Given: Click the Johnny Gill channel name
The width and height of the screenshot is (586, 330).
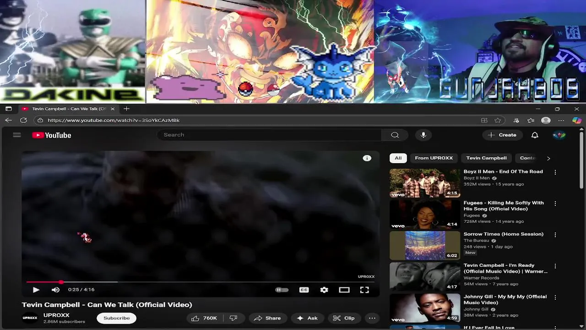Looking at the screenshot, I should (x=476, y=309).
